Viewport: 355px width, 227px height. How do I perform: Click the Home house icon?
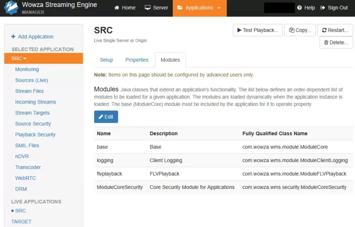click(117, 8)
